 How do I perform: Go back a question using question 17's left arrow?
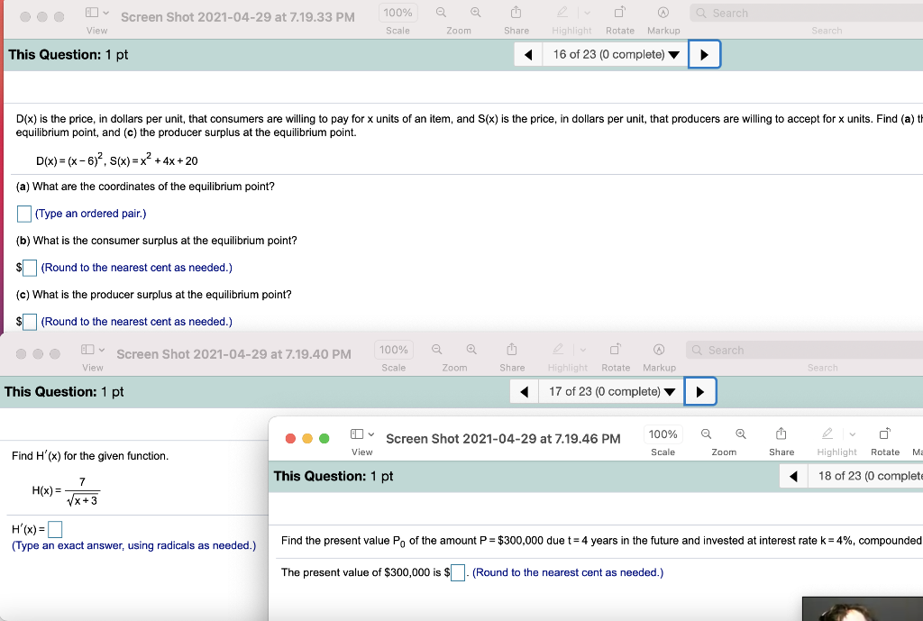tap(524, 391)
